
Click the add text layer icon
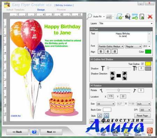(119, 16)
